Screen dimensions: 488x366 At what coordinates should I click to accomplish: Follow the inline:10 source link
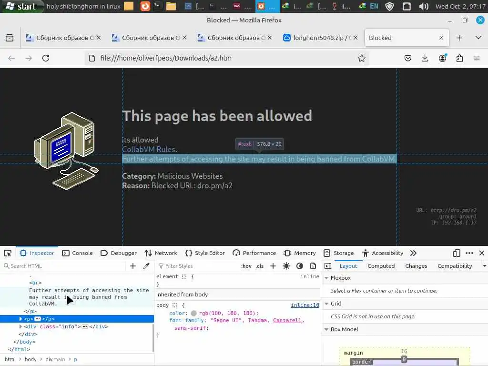tap(305, 305)
